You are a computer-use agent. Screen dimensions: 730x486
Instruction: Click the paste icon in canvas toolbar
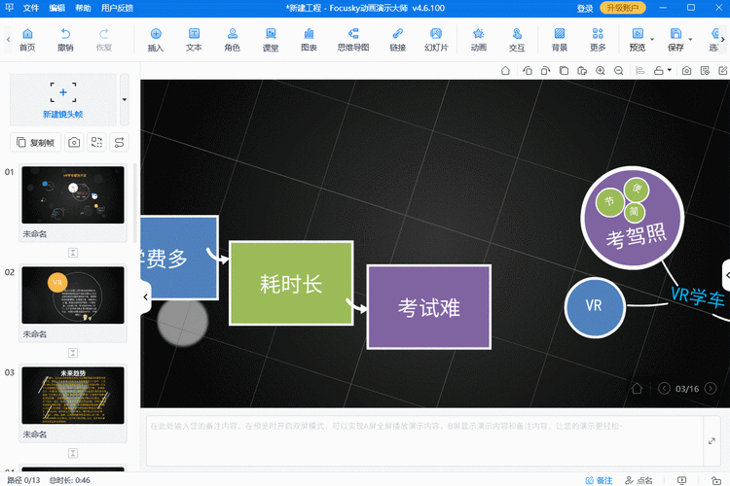[x=582, y=71]
